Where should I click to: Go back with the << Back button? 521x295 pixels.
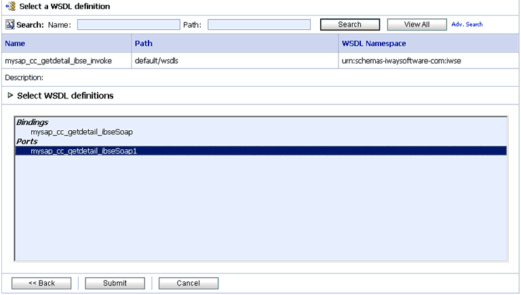click(42, 283)
